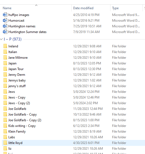
Task: Sort by the Name column header
Action: point(7,8)
